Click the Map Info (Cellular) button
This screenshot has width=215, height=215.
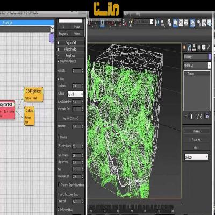(70, 118)
